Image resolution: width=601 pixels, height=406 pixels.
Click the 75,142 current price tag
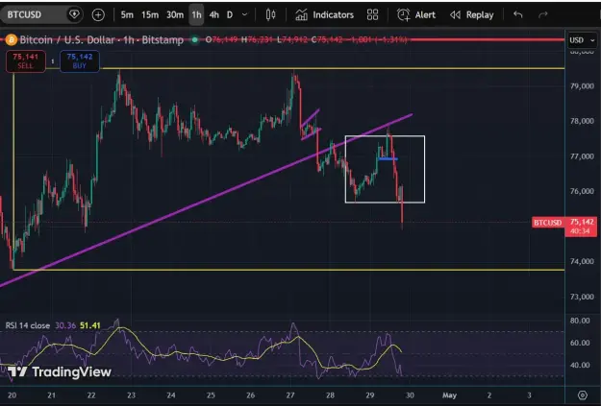click(581, 227)
